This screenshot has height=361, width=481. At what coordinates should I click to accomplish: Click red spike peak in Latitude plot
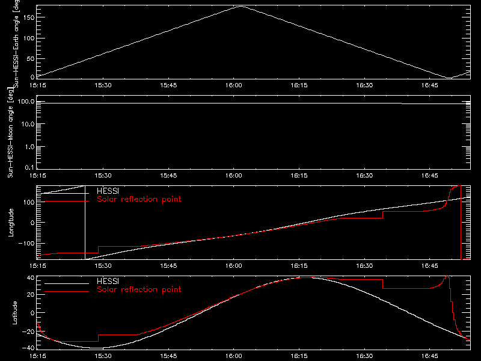click(x=447, y=277)
